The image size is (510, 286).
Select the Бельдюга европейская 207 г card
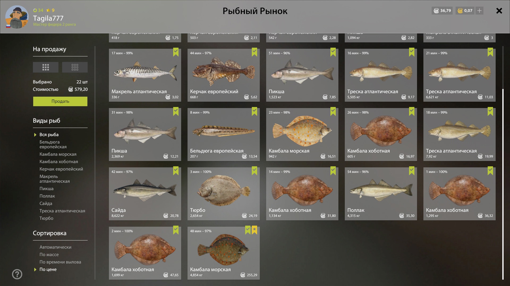224,135
